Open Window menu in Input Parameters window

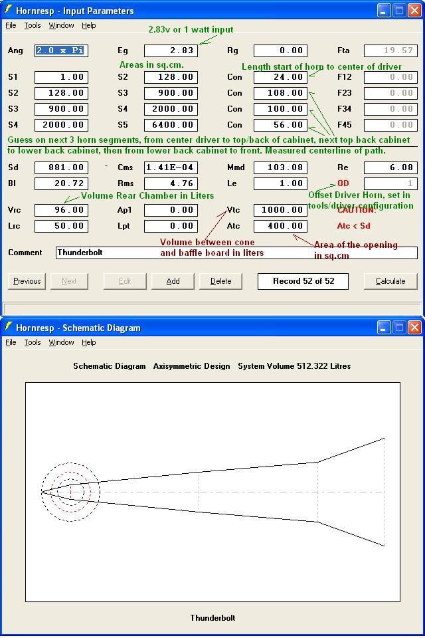click(x=61, y=26)
